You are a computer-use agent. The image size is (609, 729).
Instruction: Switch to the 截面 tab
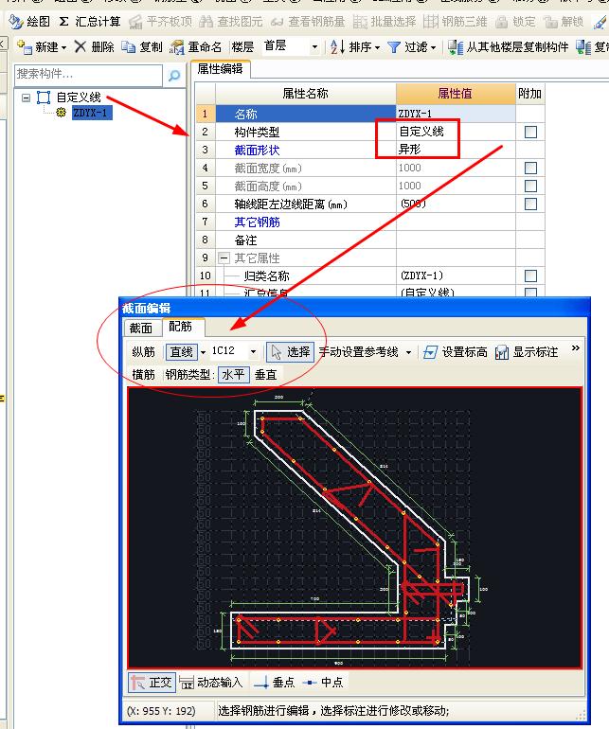141,328
